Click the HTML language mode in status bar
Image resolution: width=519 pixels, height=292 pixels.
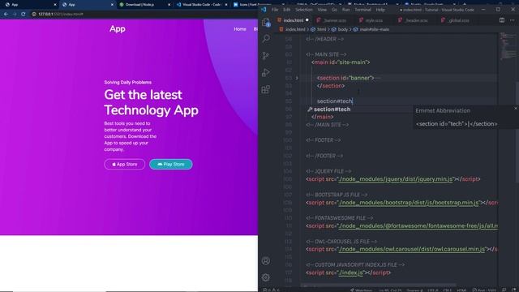[461, 290]
